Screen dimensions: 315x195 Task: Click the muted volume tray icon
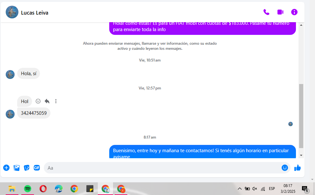pos(255,189)
